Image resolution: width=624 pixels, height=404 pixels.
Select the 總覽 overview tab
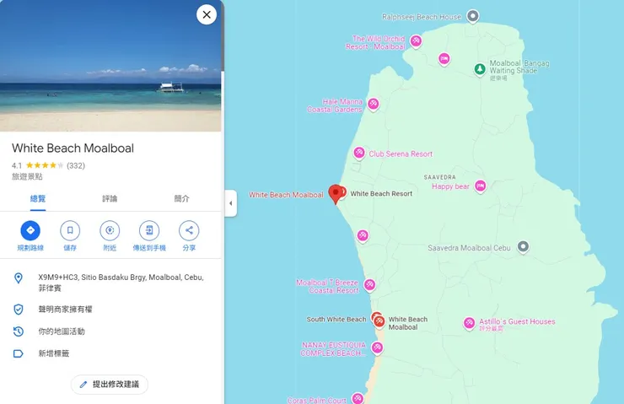(38, 198)
